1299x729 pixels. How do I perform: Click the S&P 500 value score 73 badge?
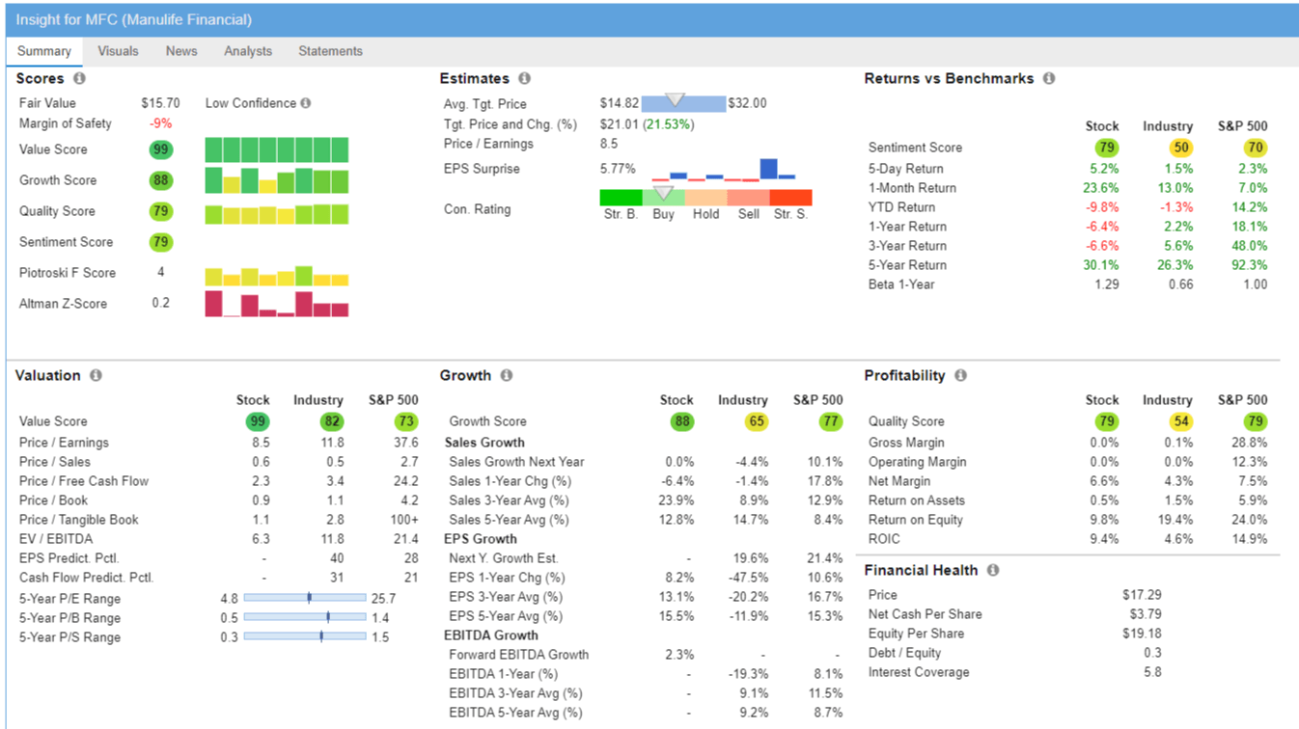(x=406, y=421)
